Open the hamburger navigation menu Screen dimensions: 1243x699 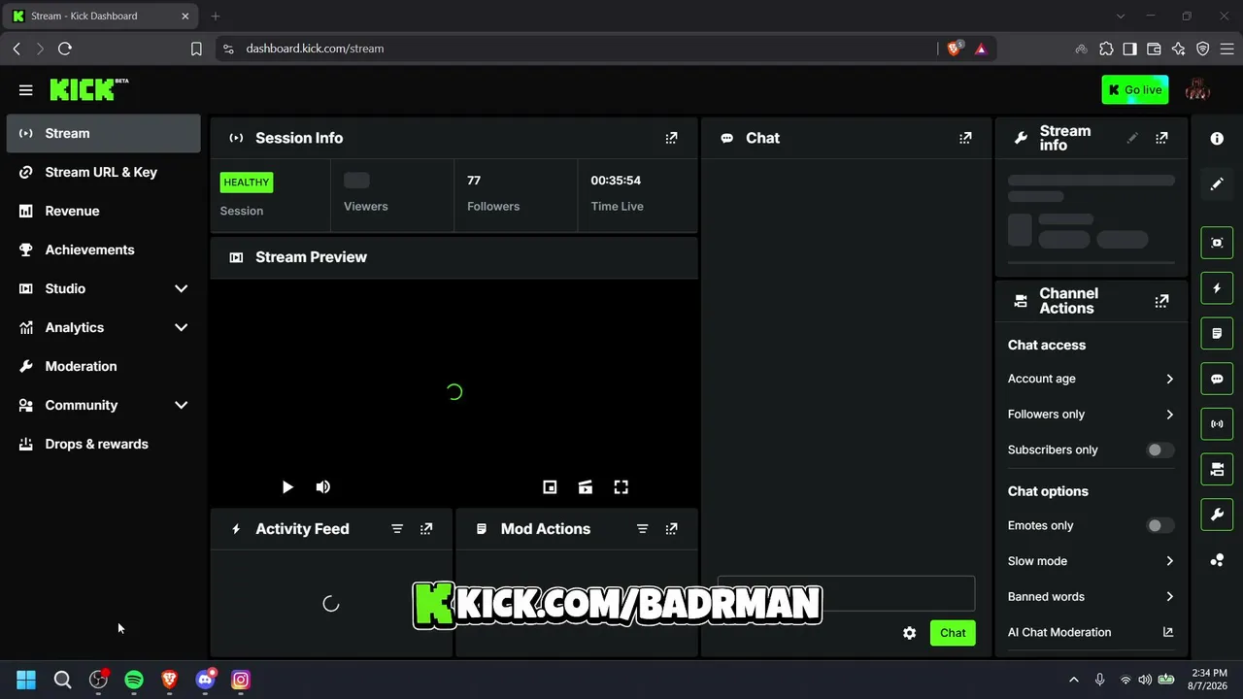(x=26, y=90)
